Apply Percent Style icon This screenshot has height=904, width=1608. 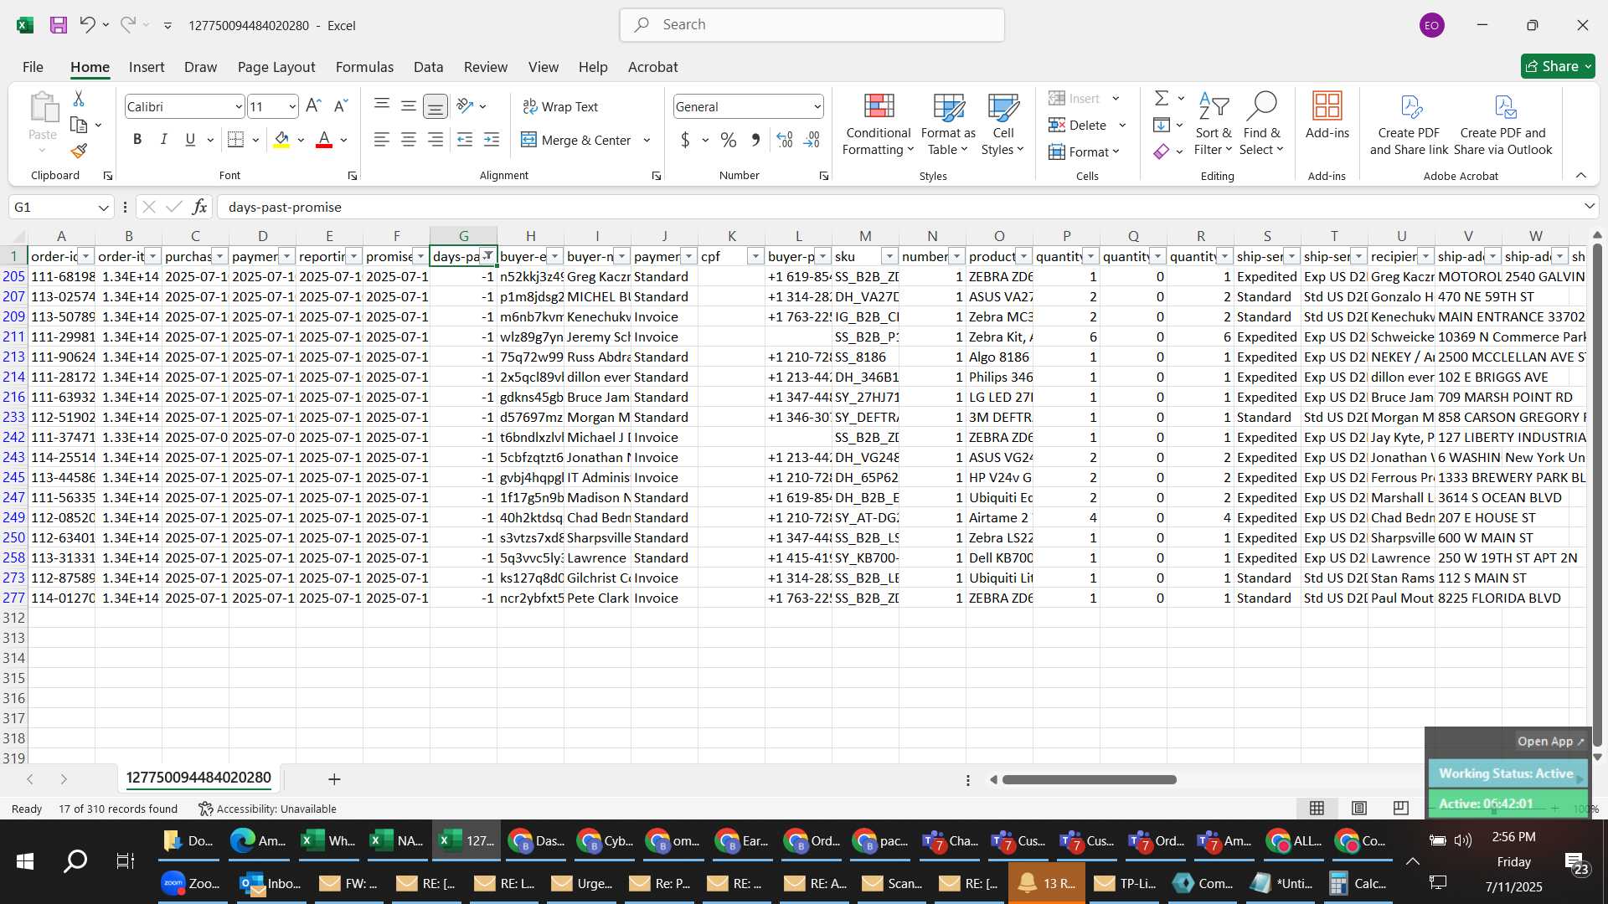click(x=729, y=140)
